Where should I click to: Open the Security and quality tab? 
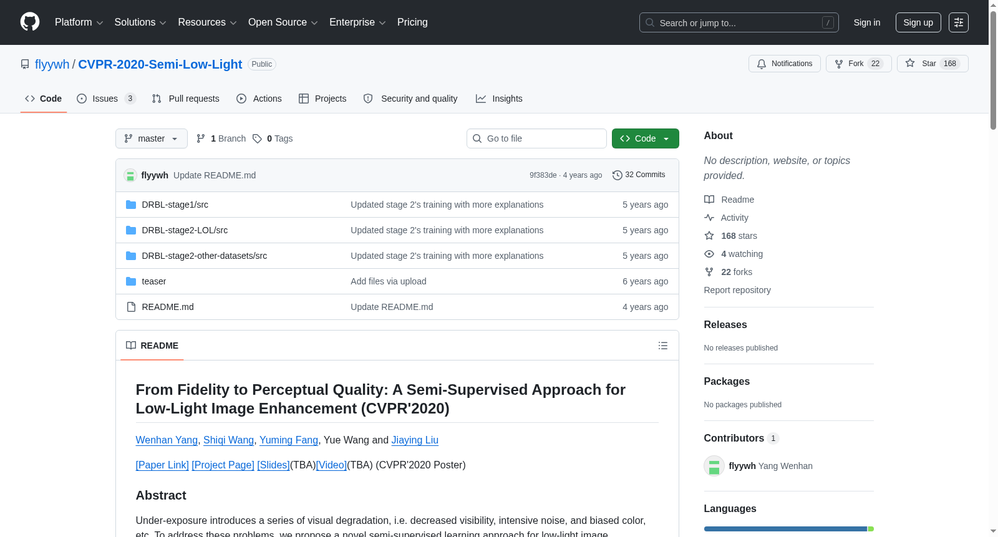pyautogui.click(x=410, y=99)
